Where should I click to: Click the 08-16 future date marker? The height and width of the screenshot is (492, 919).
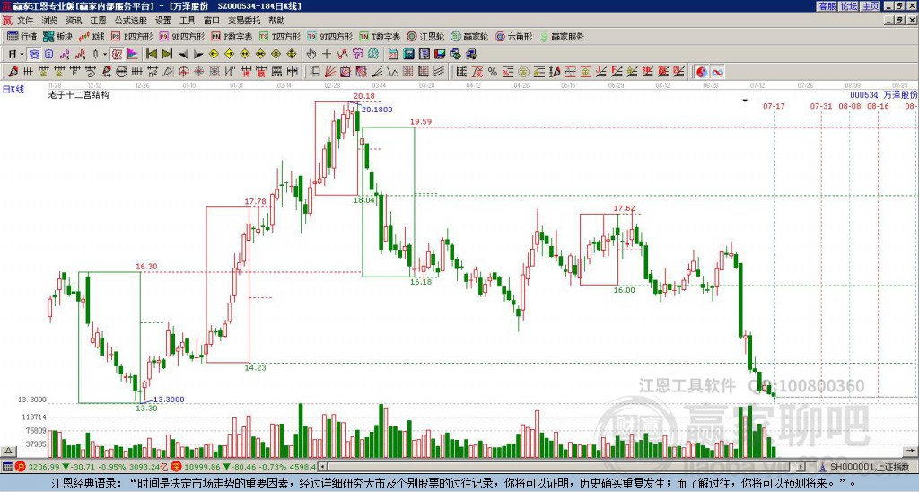click(x=878, y=106)
